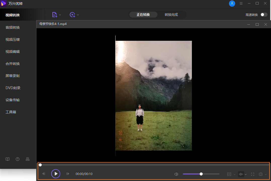Open the user guide book icon
271x181 pixels.
pos(8,159)
